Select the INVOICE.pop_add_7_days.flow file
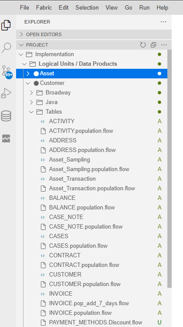 89,303
